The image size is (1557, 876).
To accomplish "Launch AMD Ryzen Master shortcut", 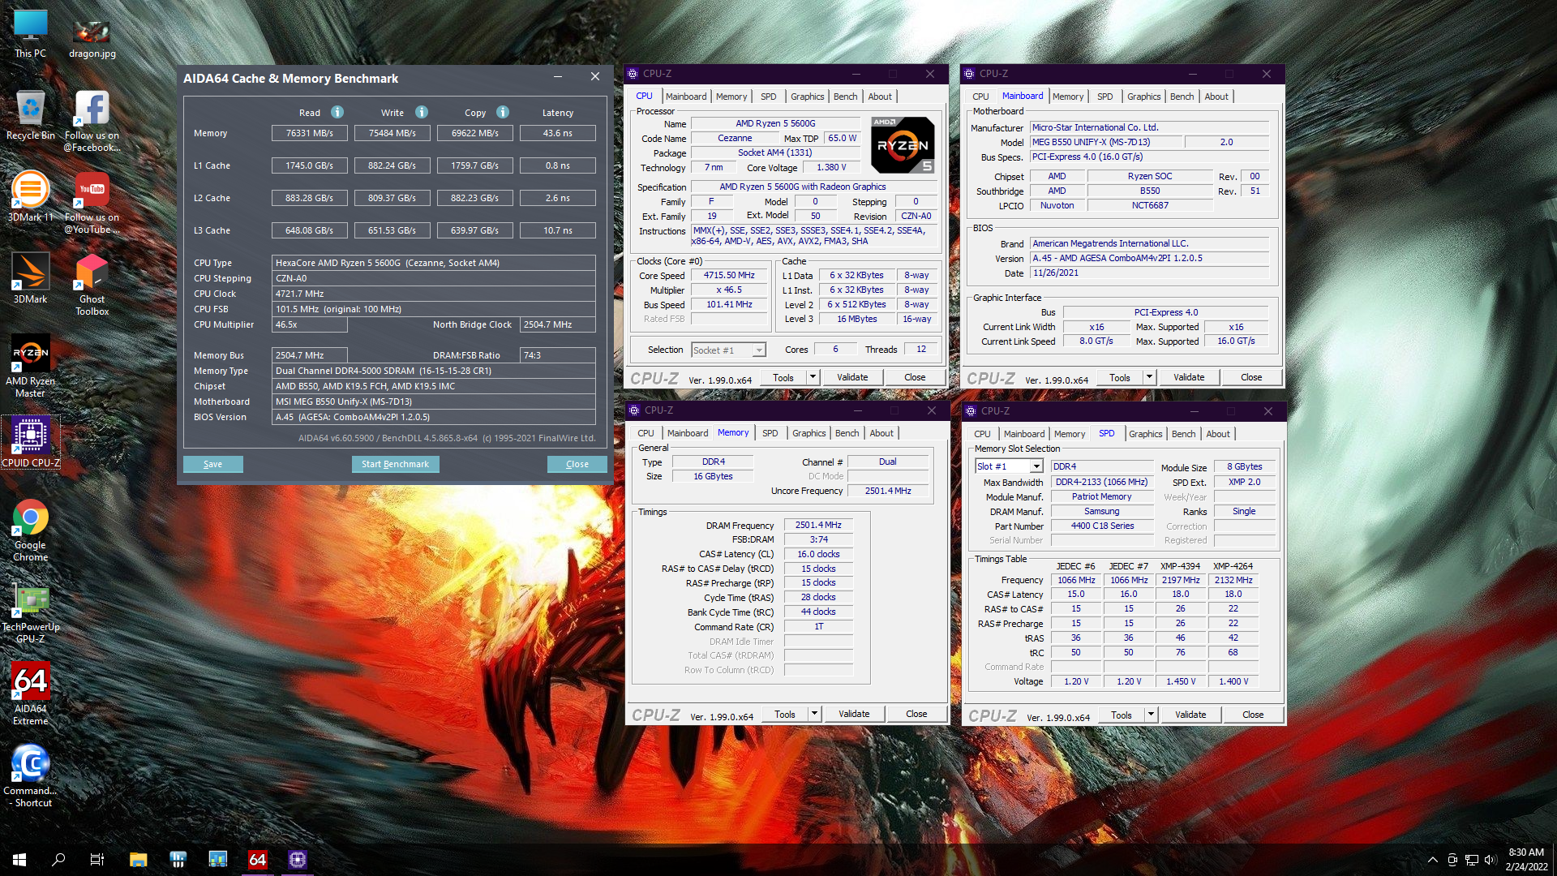I will click(x=30, y=366).
